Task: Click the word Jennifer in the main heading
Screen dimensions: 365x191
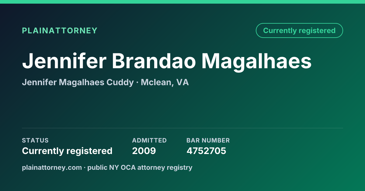Action: pos(64,62)
